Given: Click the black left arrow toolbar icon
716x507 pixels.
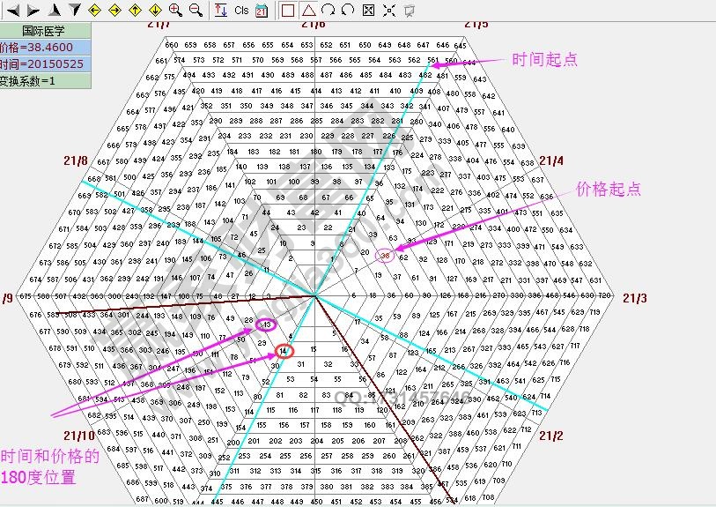Looking at the screenshot, I should pos(12,10).
